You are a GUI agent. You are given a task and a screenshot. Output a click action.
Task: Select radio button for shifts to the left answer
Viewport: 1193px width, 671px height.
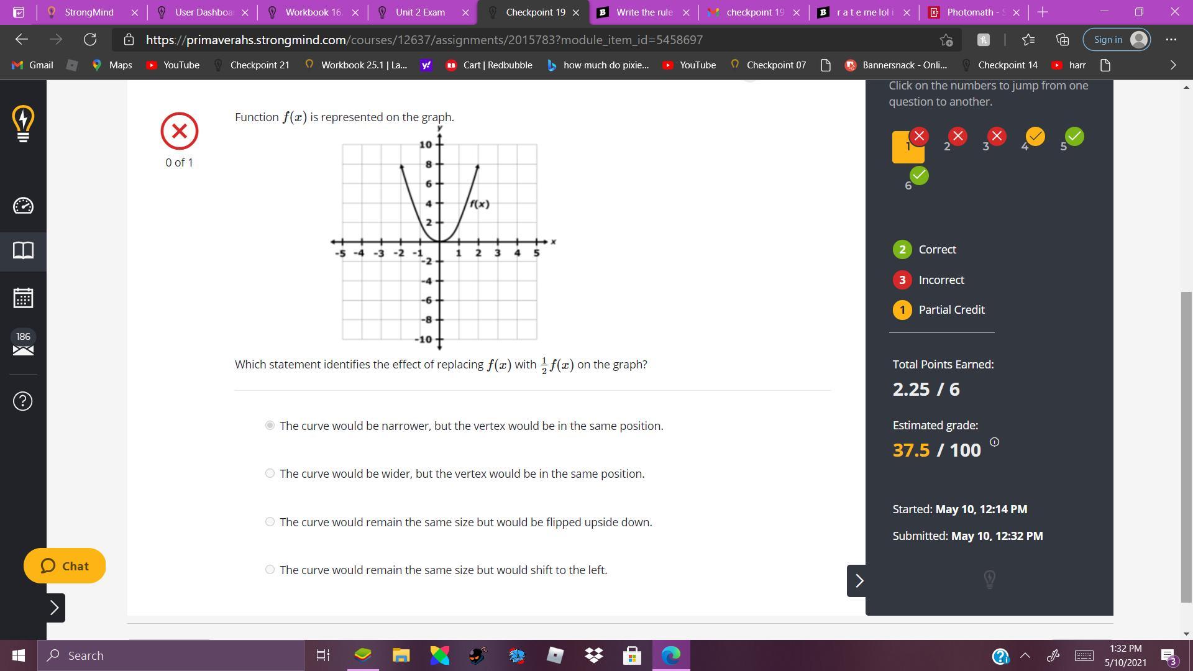[270, 569]
